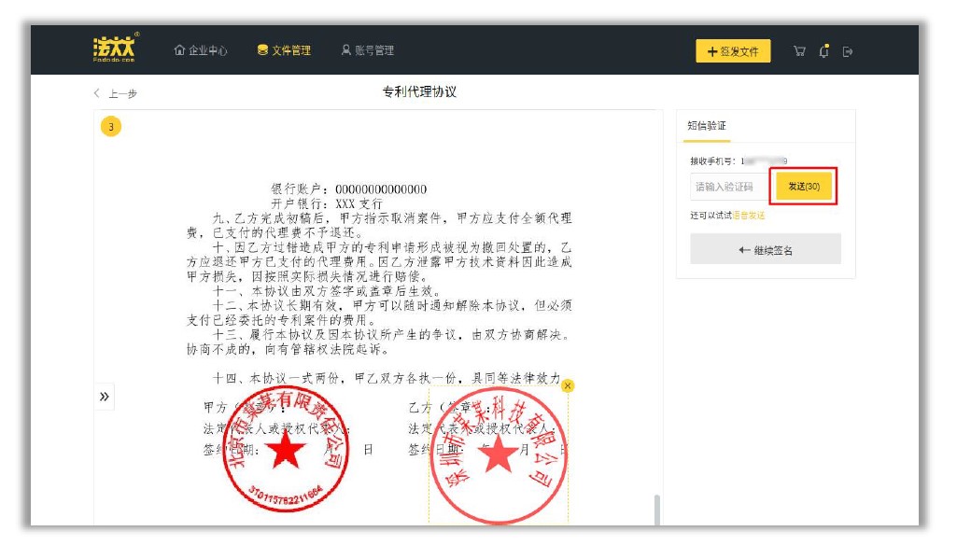Open 企业中心 menu
This screenshot has height=545, width=971.
200,50
